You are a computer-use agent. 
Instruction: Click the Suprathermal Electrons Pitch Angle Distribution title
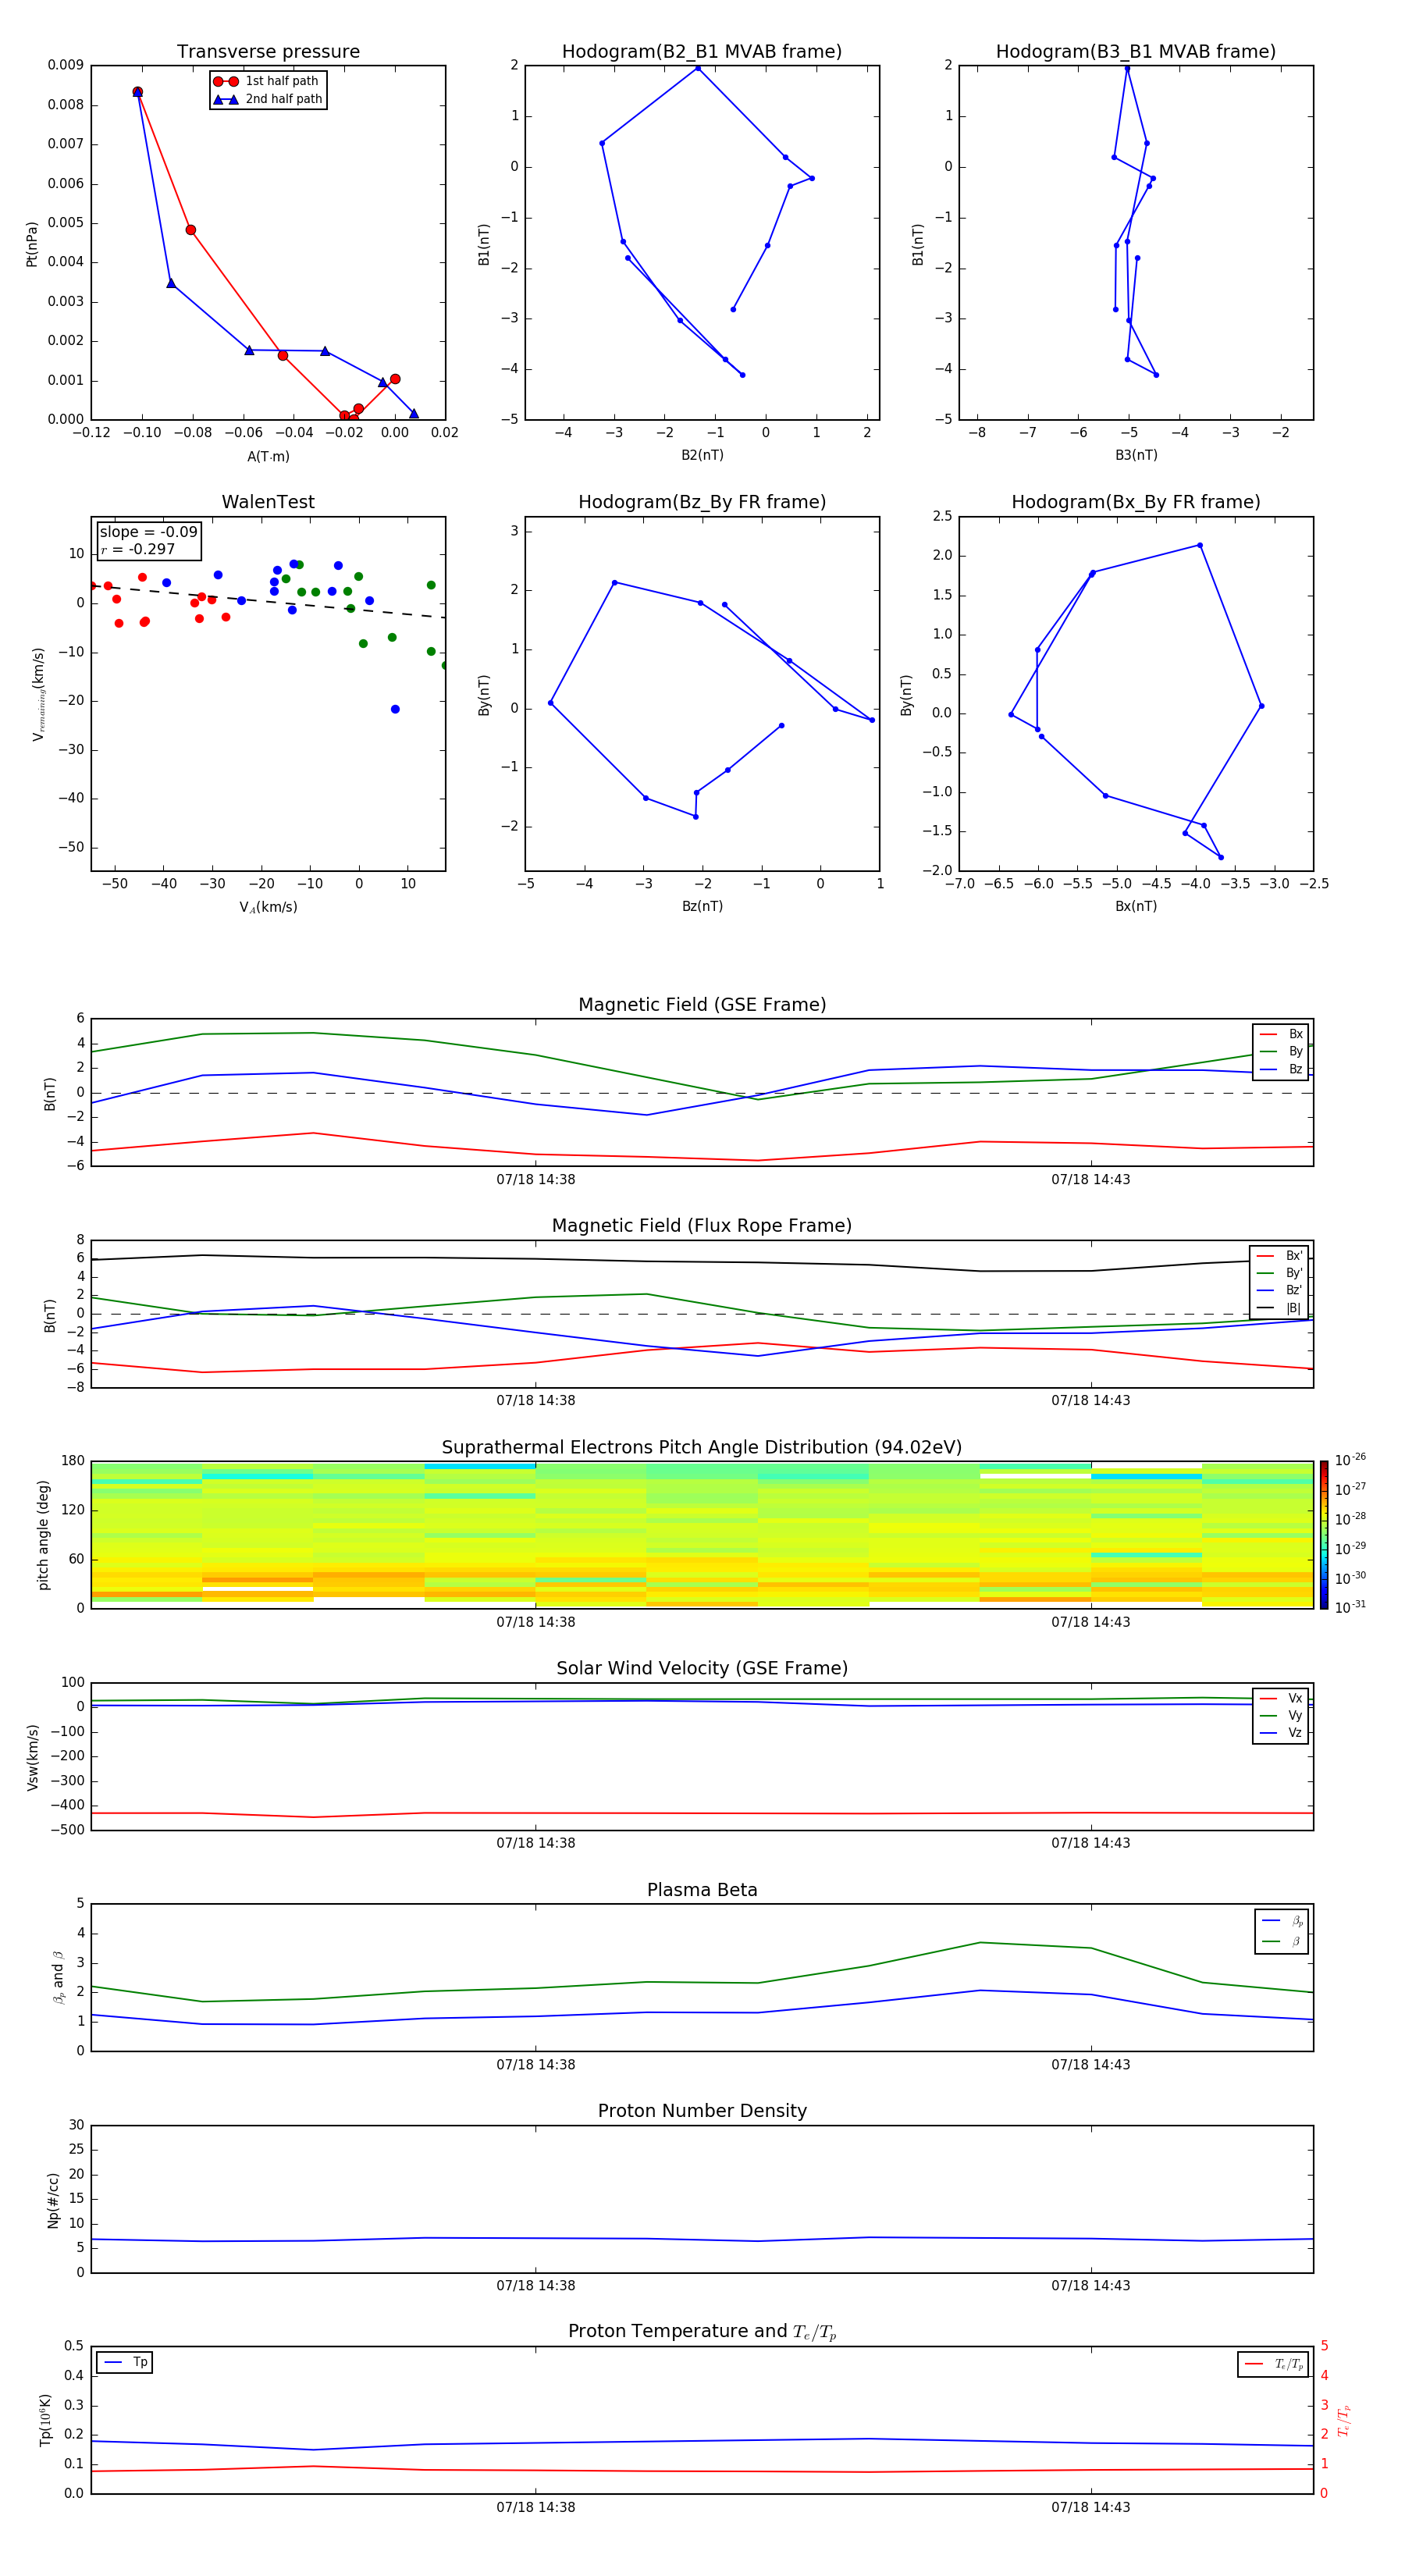click(702, 1447)
